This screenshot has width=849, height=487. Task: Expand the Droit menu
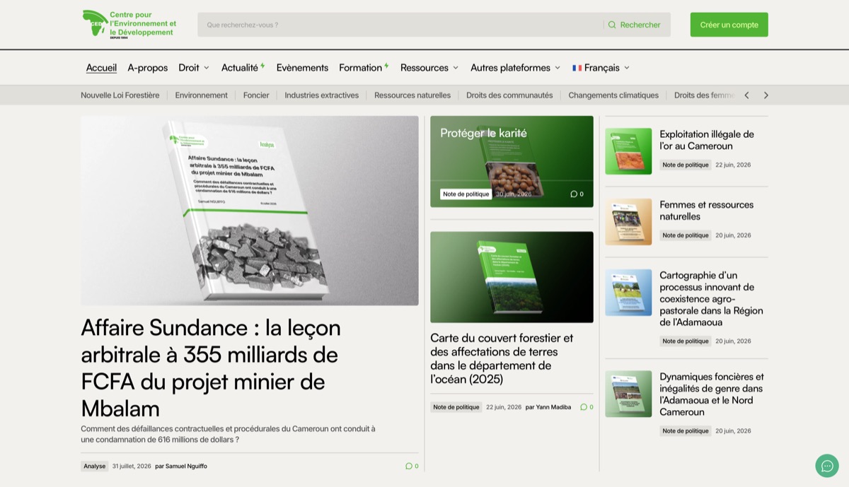194,68
